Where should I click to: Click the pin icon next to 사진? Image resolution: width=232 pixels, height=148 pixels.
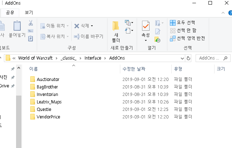point(13,77)
